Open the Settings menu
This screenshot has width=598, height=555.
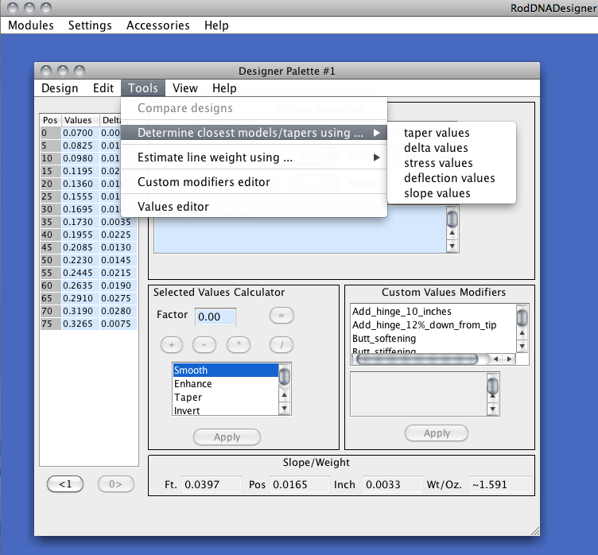pyautogui.click(x=90, y=25)
